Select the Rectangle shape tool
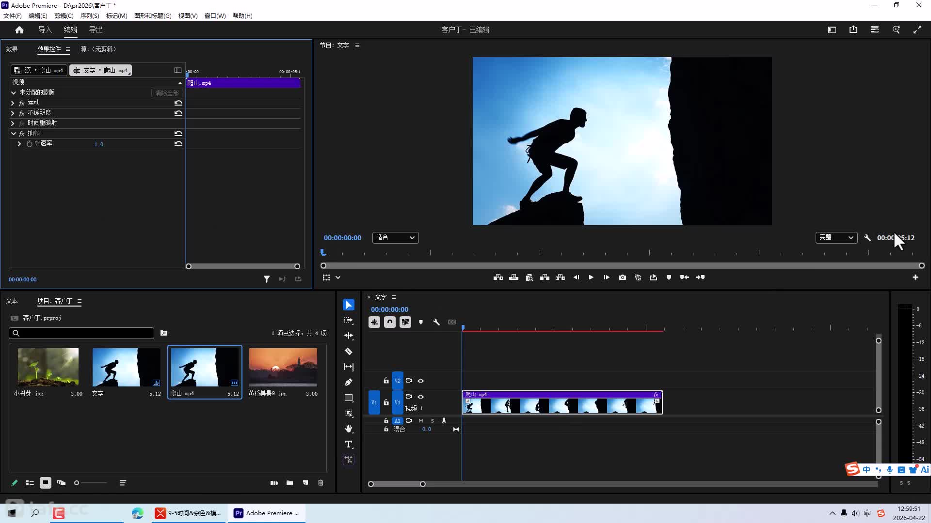931x523 pixels. coord(349,398)
